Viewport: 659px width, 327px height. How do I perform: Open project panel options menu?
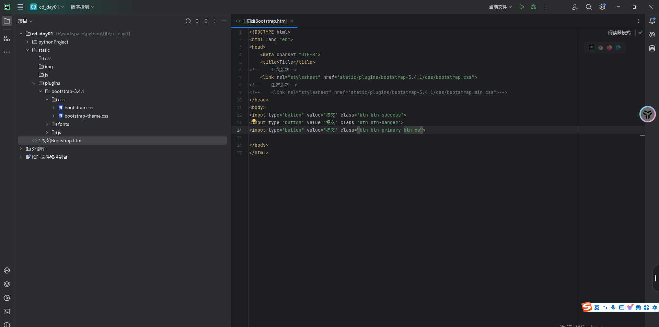215,21
